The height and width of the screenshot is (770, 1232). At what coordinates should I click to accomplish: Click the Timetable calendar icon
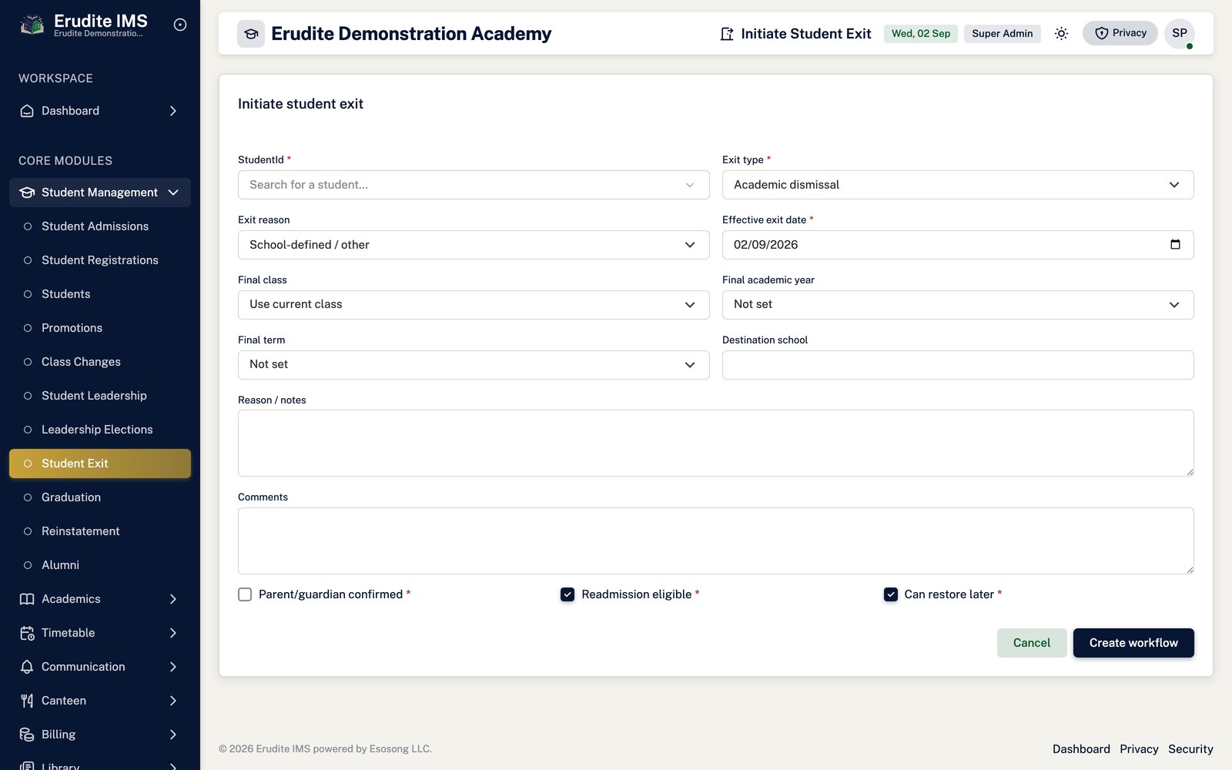click(27, 633)
